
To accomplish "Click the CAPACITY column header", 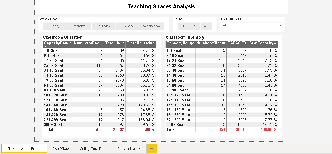I will (237, 43).
